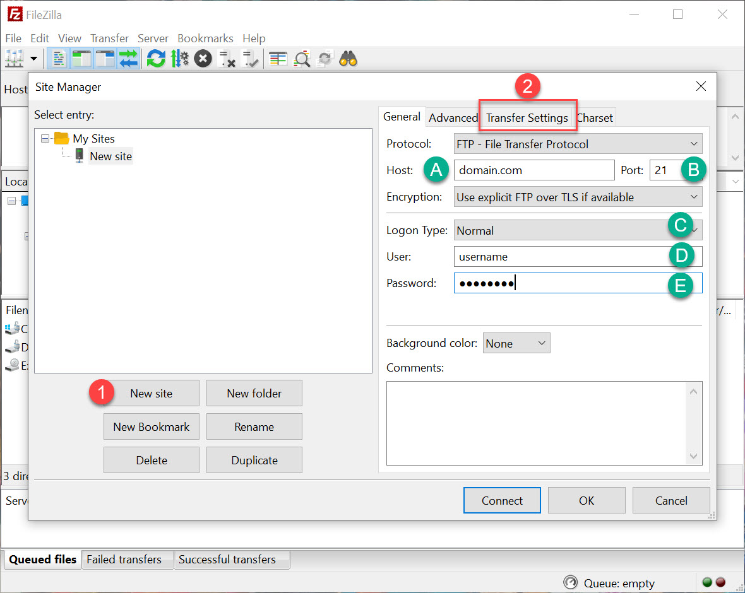745x593 pixels.
Task: Click in the Port field showing 21
Action: tap(676, 170)
